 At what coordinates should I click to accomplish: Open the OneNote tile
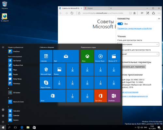114,96
